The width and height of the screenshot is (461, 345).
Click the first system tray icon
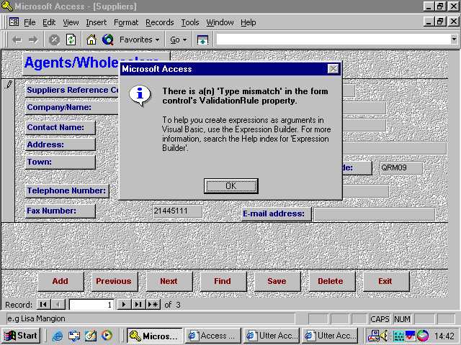tap(373, 336)
